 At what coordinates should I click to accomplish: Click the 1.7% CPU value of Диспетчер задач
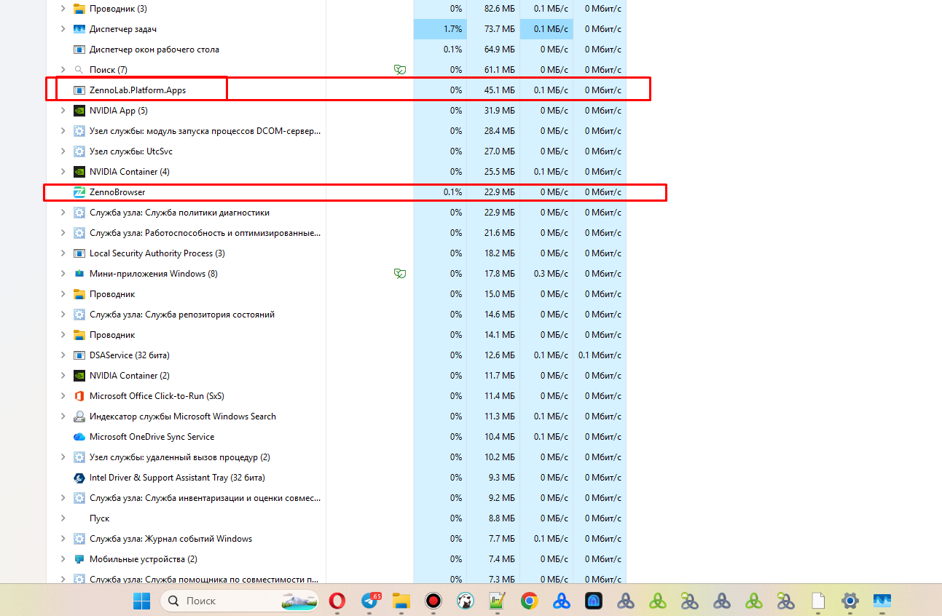[452, 29]
